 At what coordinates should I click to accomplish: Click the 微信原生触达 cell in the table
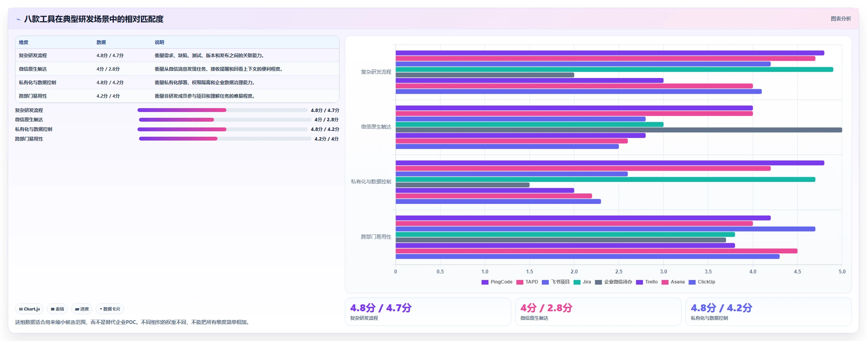tap(33, 69)
